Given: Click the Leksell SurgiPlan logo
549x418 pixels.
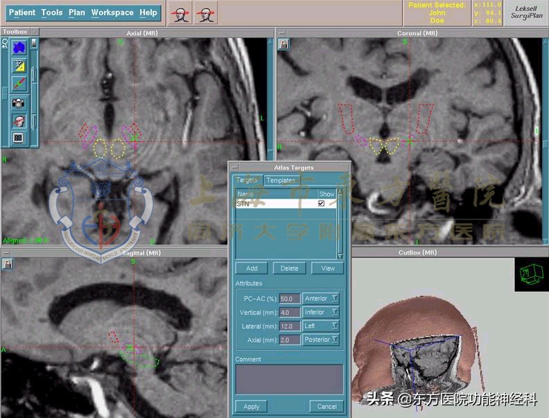Looking at the screenshot, I should (x=526, y=12).
